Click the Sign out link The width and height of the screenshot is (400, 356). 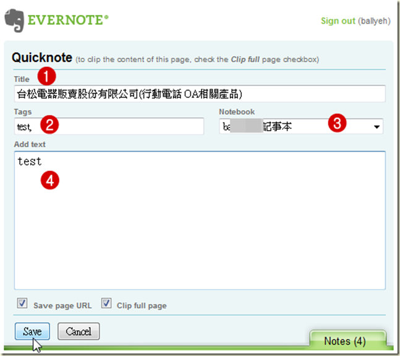tap(338, 20)
